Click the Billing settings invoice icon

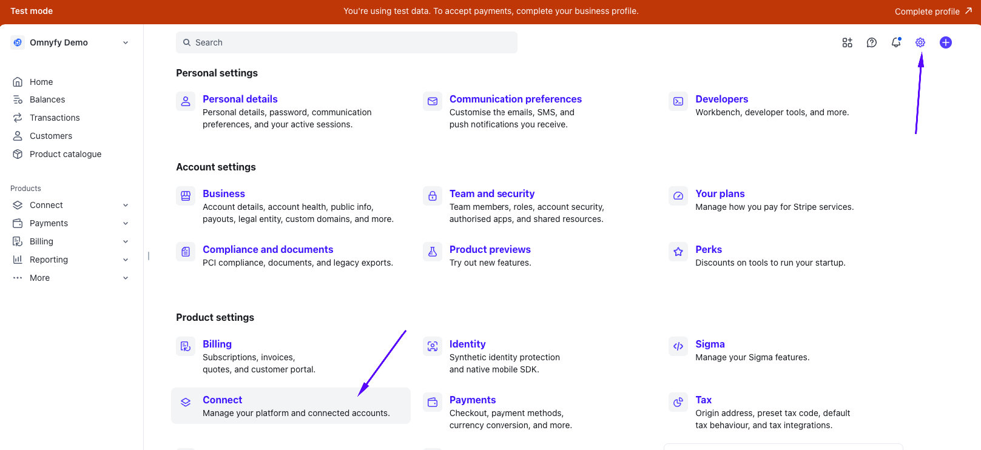click(x=186, y=346)
